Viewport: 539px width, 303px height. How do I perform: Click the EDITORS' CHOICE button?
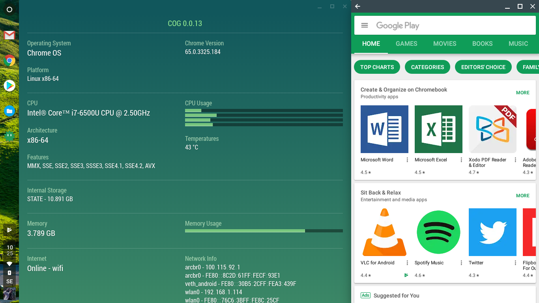point(483,67)
